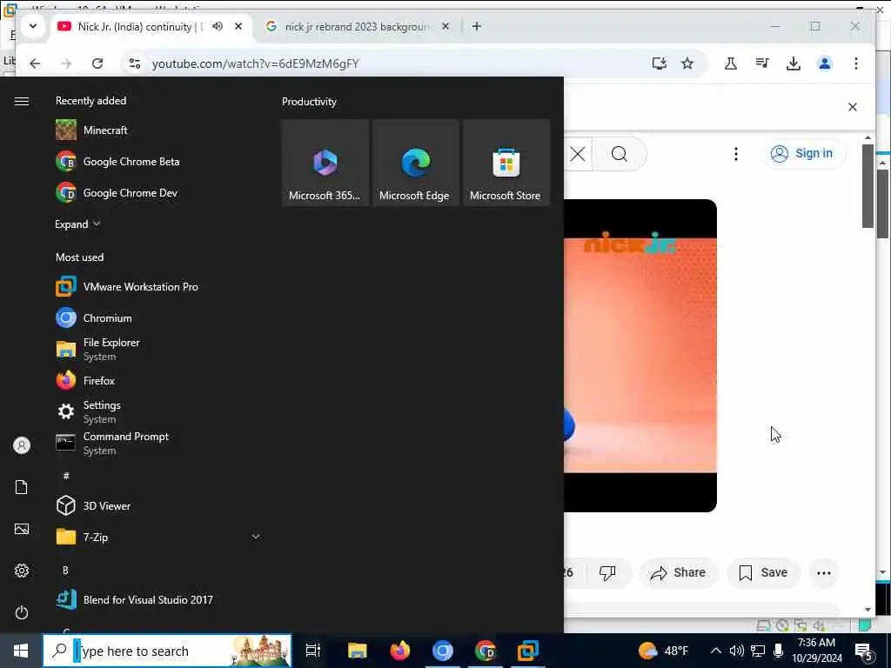Open Settings gear in the Start sidebar
This screenshot has height=668, width=891.
22,571
